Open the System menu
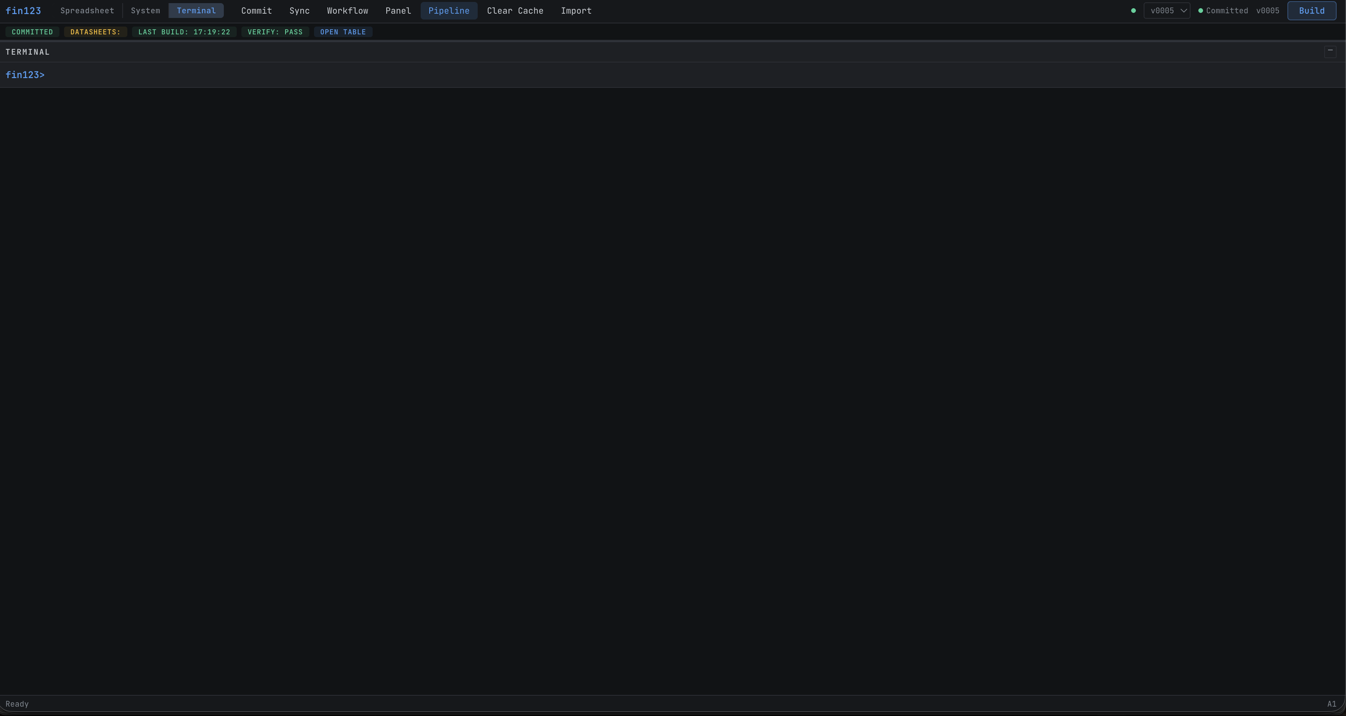The image size is (1346, 716). coord(145,11)
